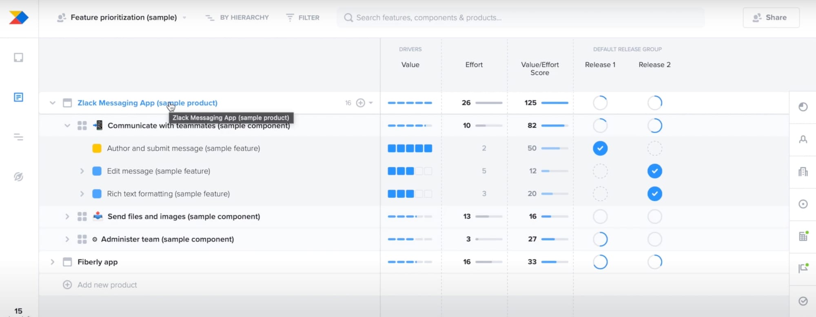
Task: Click the Value driver column header
Action: point(410,64)
